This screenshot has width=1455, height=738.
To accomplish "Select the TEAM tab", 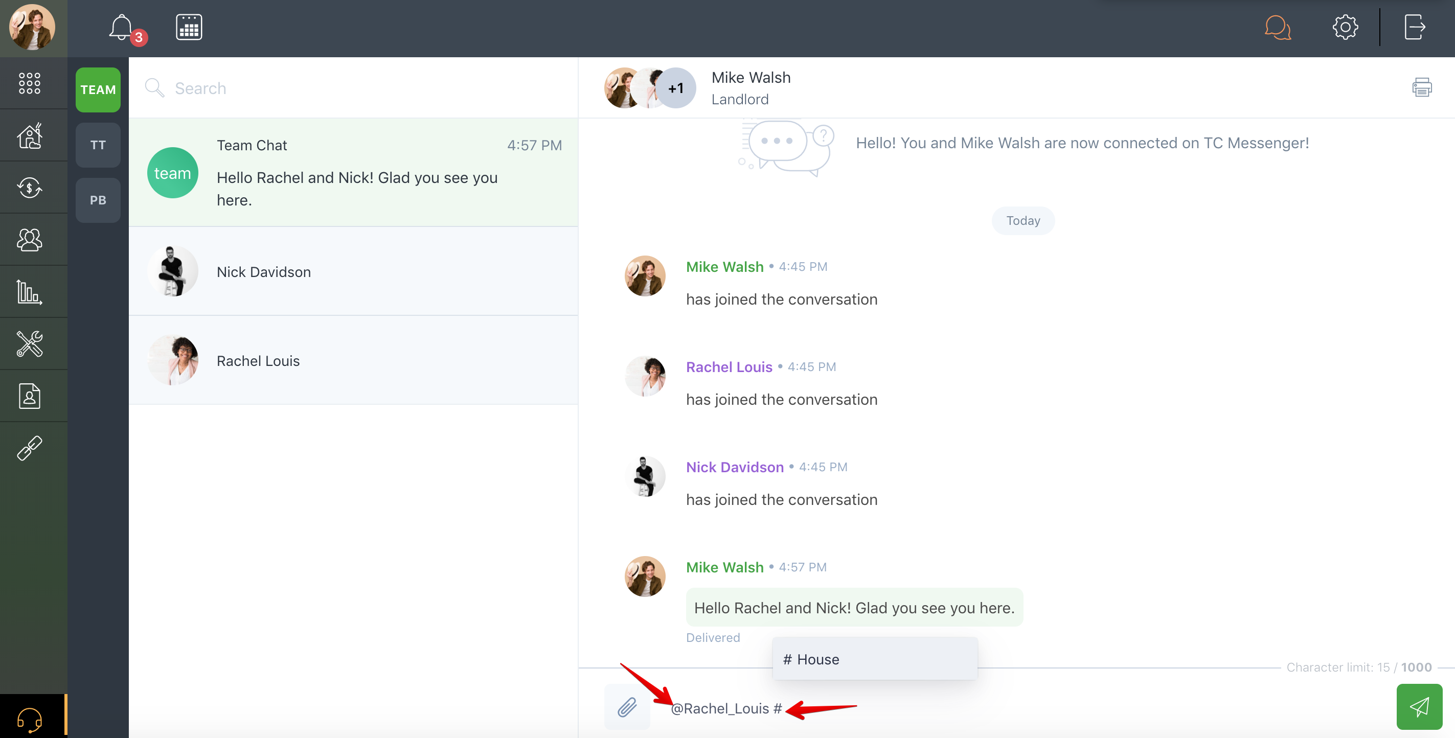I will 98,90.
